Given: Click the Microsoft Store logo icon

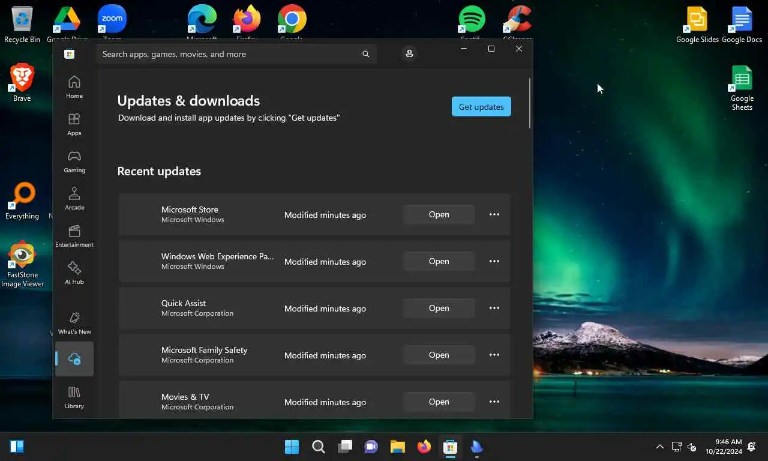Looking at the screenshot, I should tap(70, 54).
